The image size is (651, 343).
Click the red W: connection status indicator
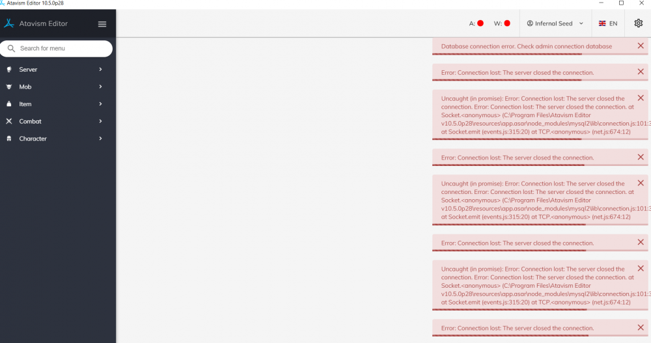[x=507, y=23]
